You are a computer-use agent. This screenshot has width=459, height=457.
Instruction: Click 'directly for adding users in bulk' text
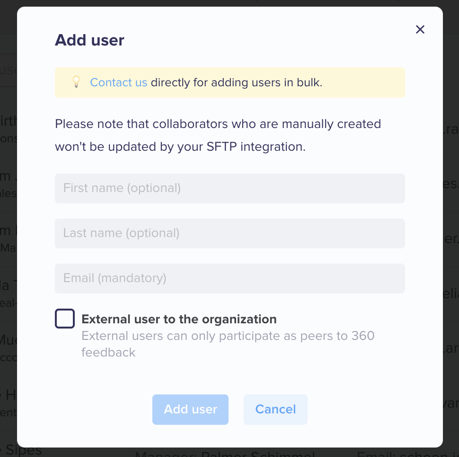(x=237, y=82)
